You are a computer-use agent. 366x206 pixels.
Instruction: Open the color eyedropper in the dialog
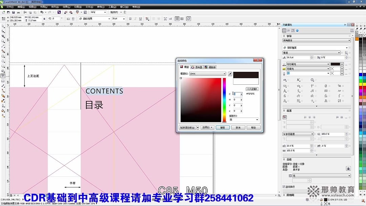pyautogui.click(x=230, y=74)
